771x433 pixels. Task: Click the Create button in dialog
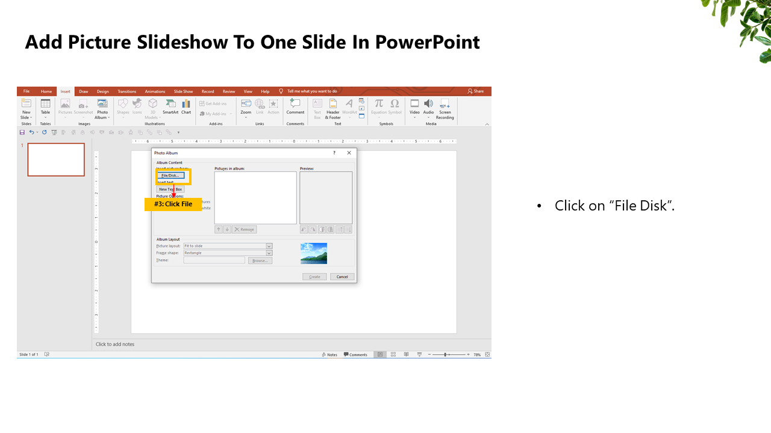[314, 277]
